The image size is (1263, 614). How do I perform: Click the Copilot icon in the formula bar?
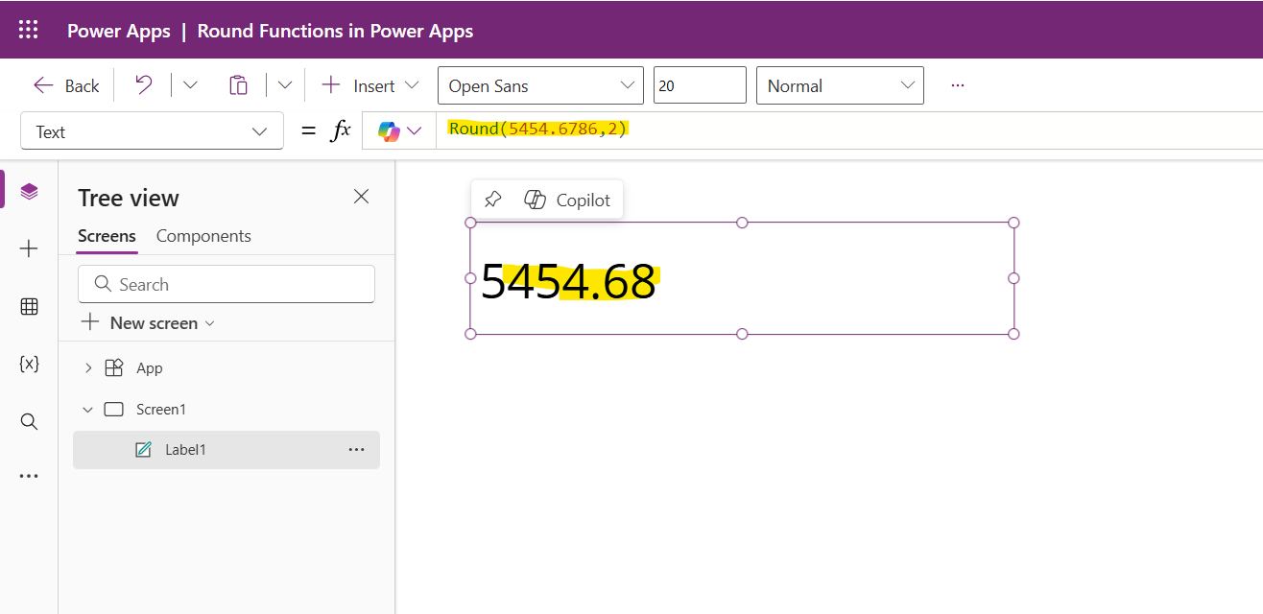coord(389,130)
